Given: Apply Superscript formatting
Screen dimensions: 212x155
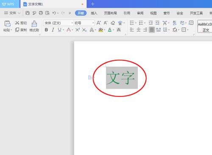Looking at the screenshot, I should coord(78,30).
